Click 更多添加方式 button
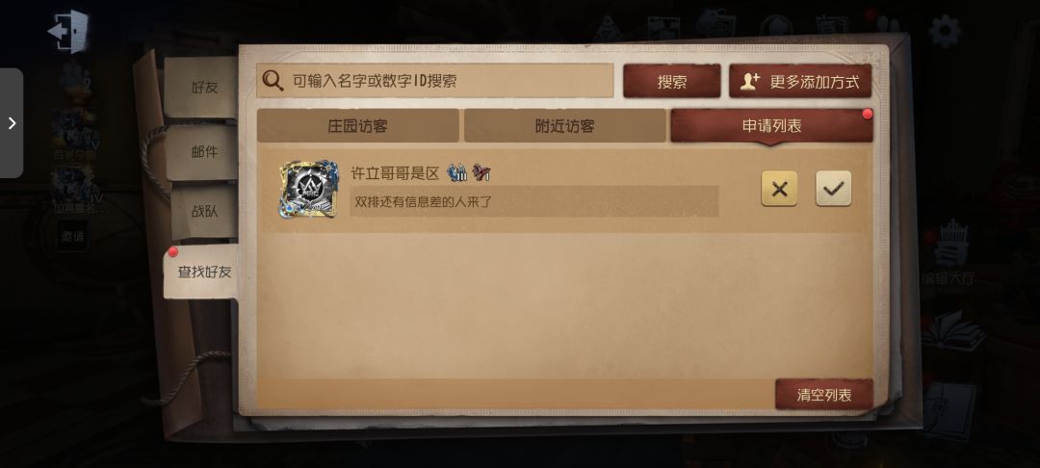This screenshot has width=1040, height=468. coord(800,82)
